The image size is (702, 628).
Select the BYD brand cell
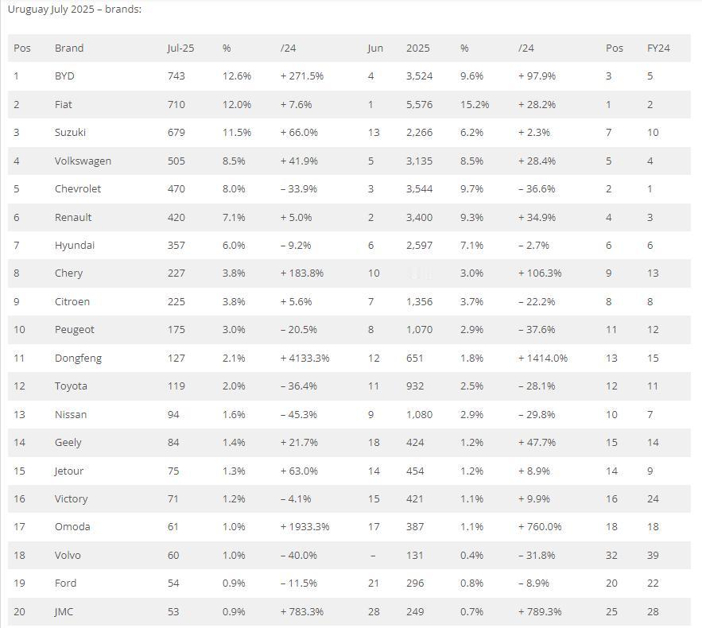(64, 76)
